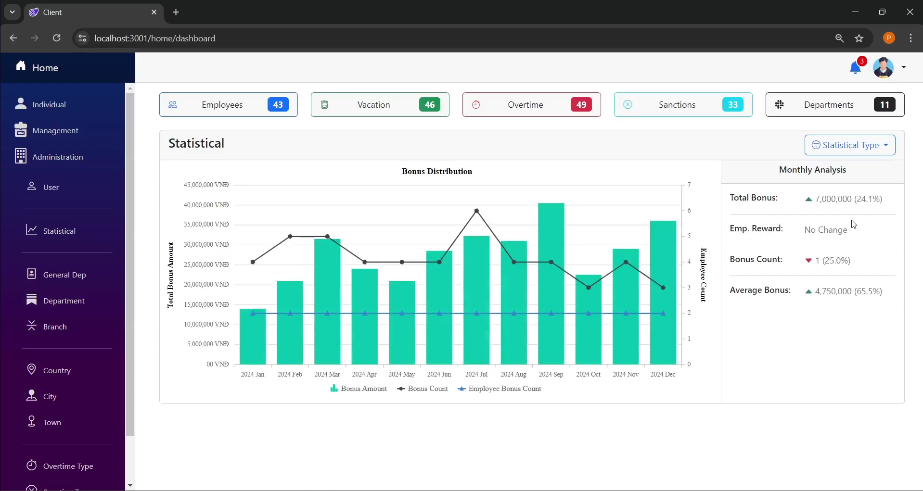Open the Statistical chart icon link
Viewport: 923px width, 491px height.
(31, 230)
